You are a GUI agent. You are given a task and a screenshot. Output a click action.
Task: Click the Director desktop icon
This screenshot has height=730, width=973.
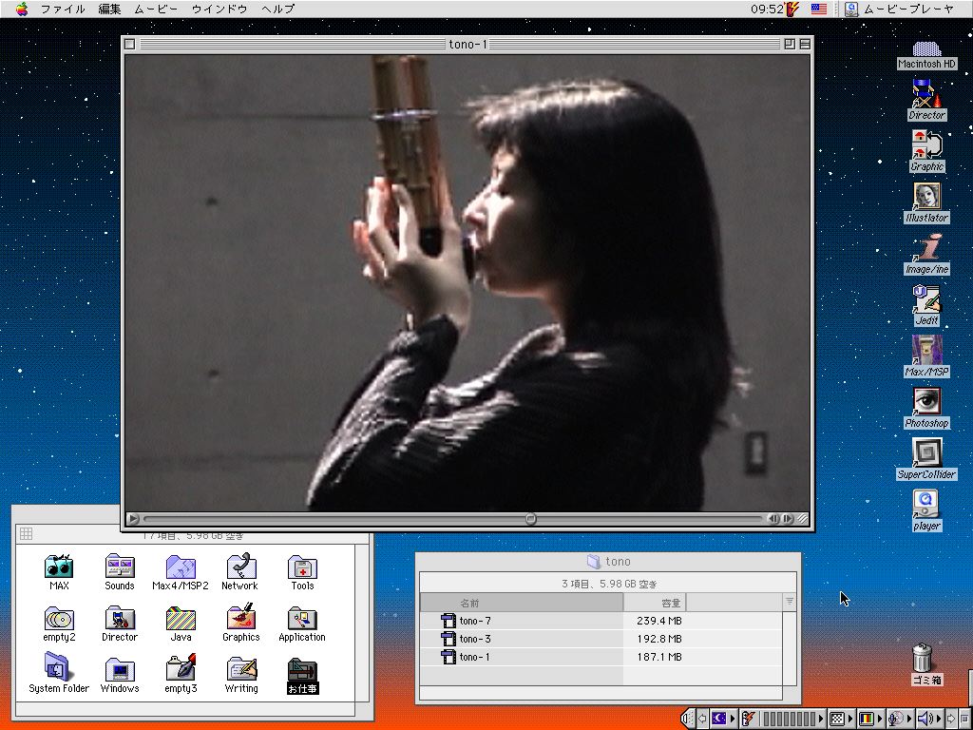(x=926, y=94)
